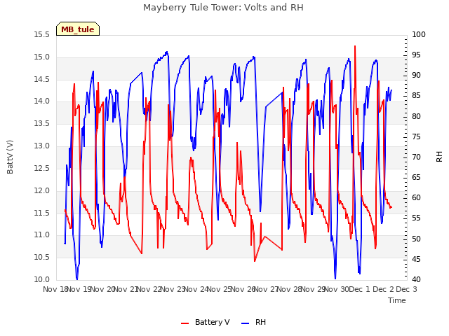
Task: Click the chart title Mayberry Tule Tower
Action: click(223, 8)
